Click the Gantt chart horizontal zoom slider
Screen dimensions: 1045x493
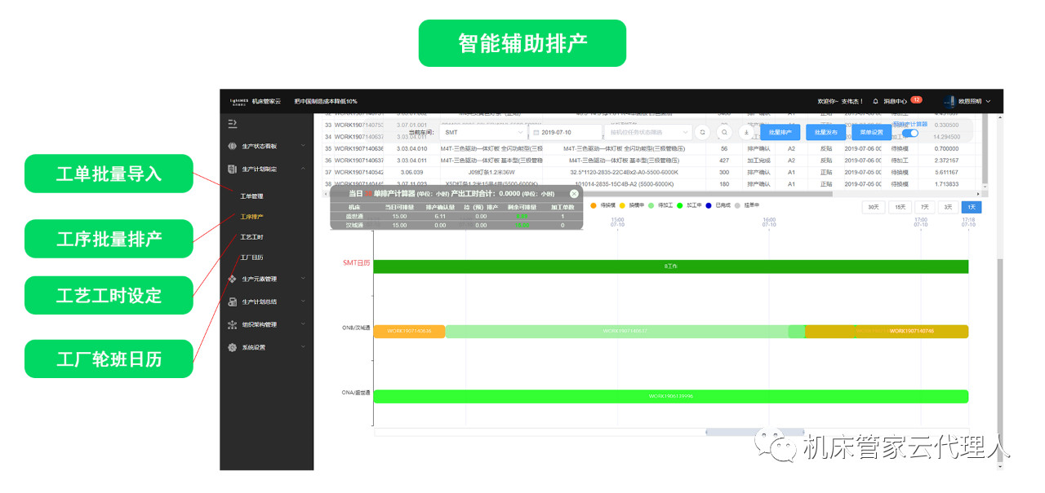coord(754,432)
